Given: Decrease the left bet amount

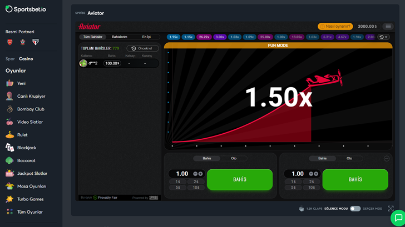Looking at the screenshot, I should [195, 174].
